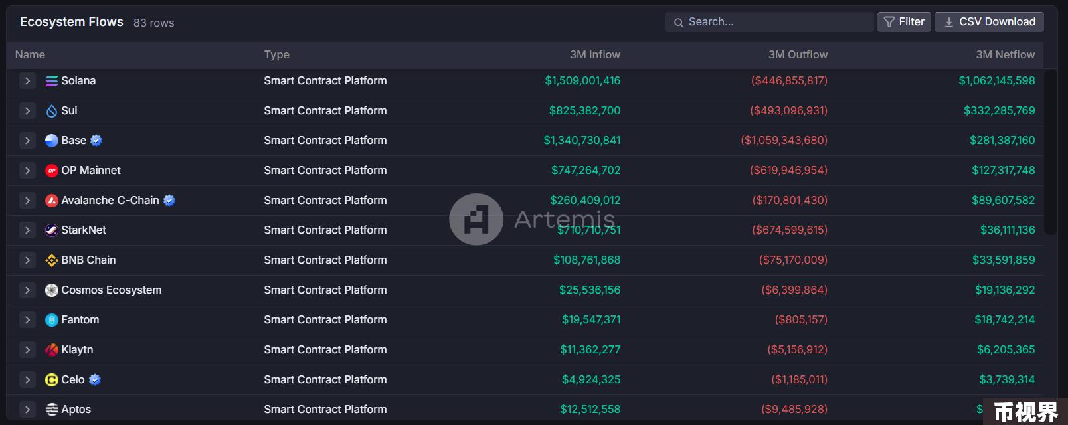Viewport: 1068px width, 425px height.
Task: Download the table as CSV
Action: [x=989, y=22]
